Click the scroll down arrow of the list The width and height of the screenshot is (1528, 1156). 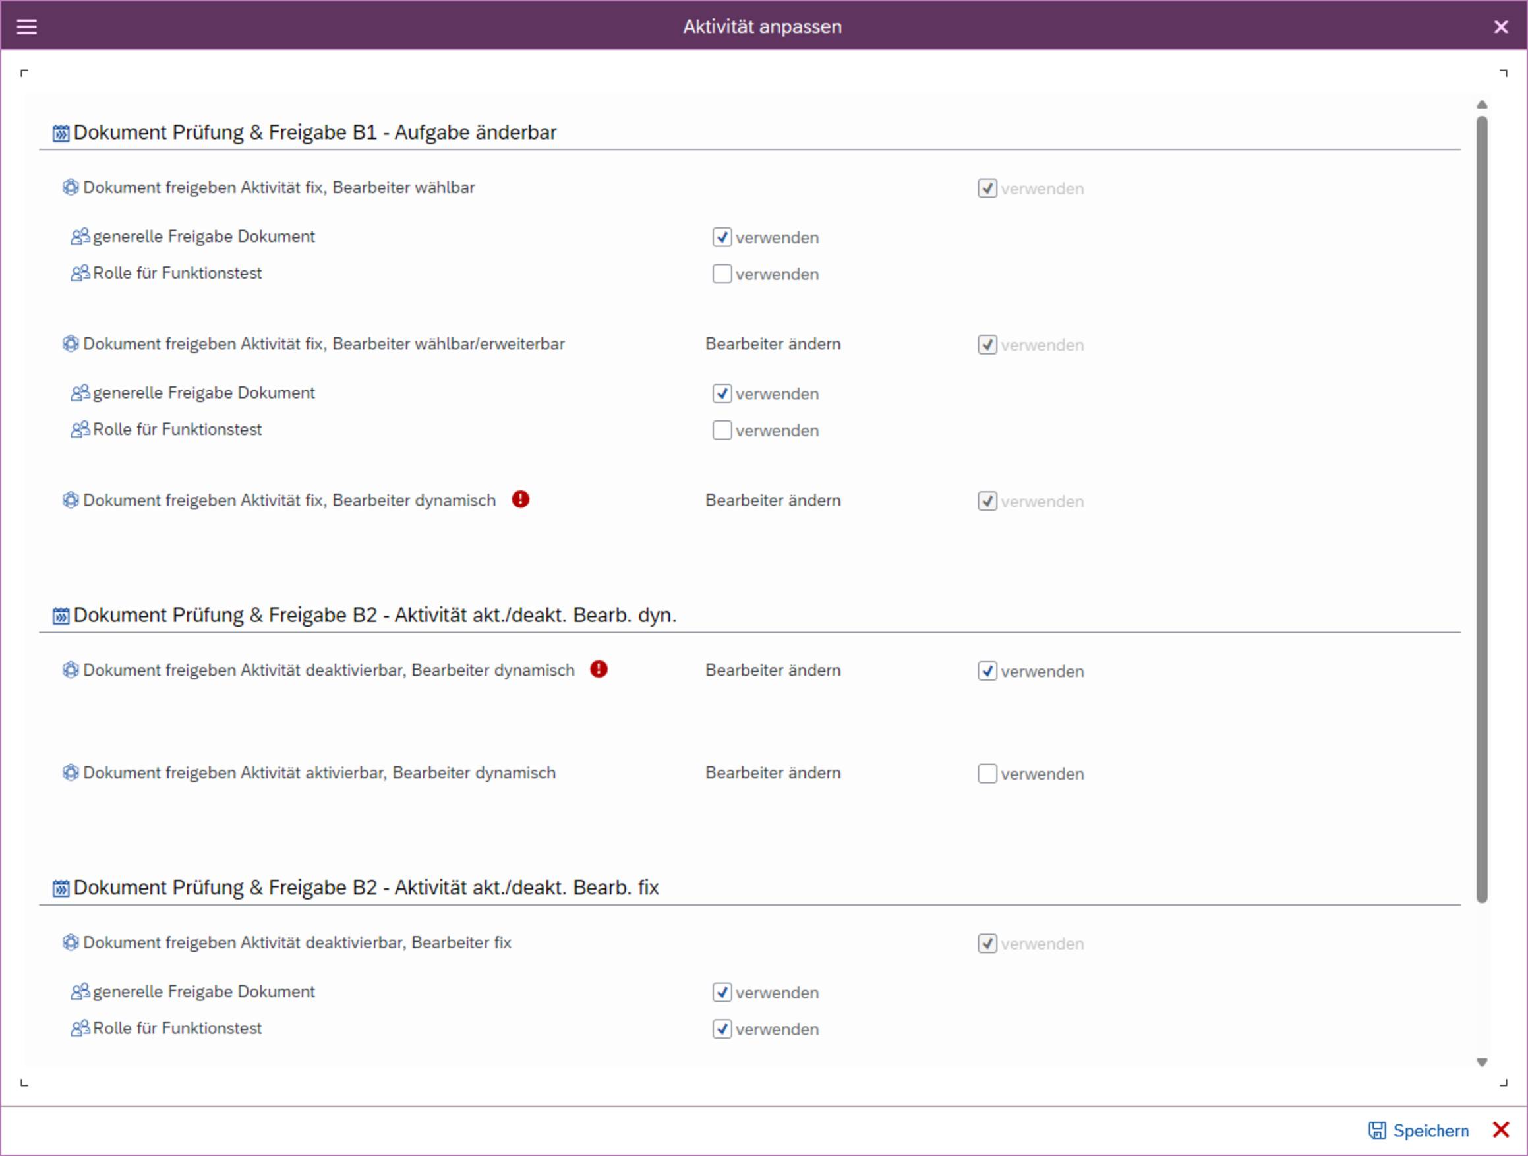click(x=1482, y=1062)
